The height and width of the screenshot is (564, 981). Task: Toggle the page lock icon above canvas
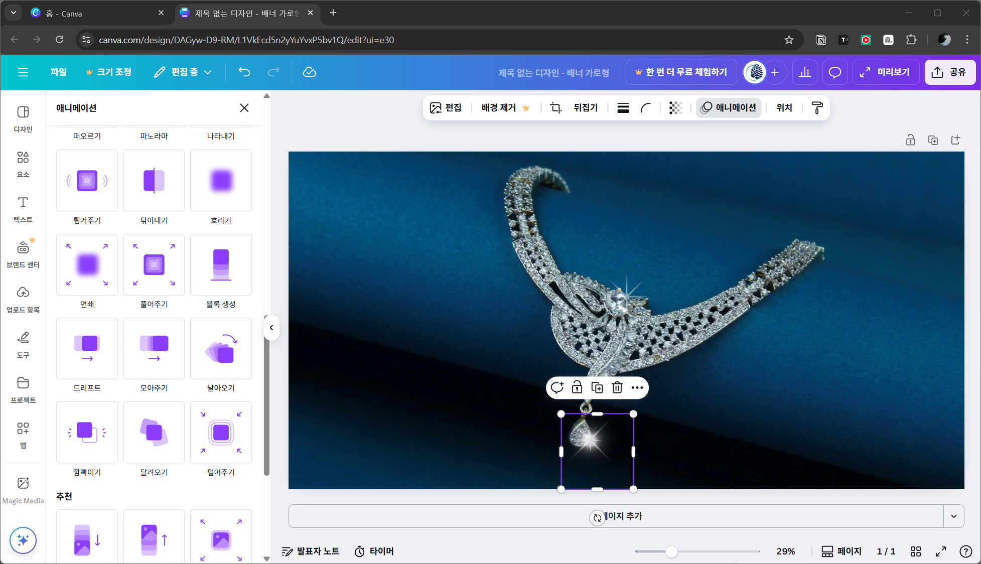coord(910,140)
